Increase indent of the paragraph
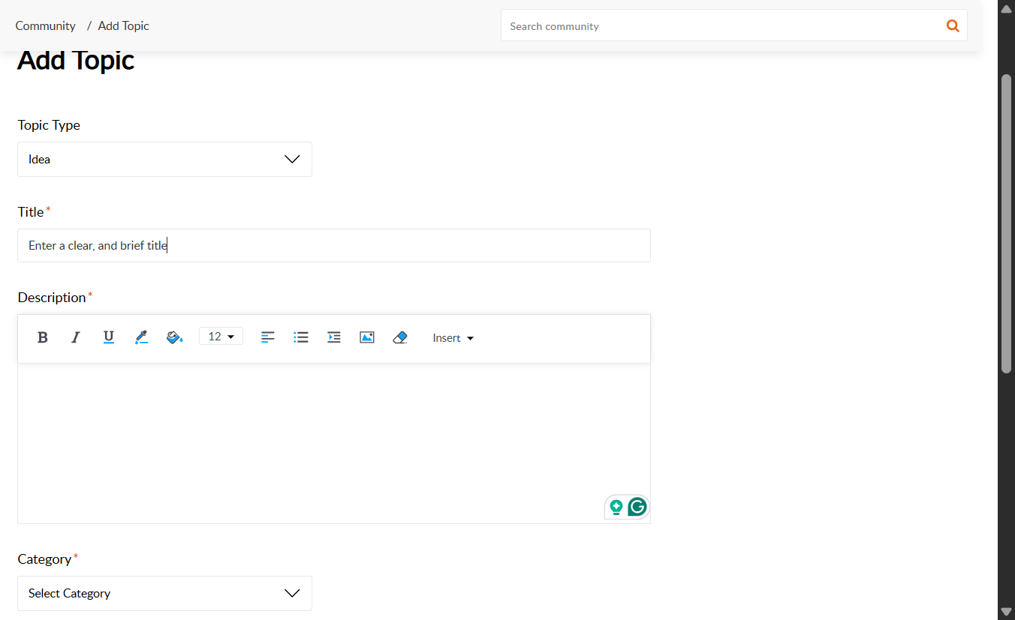Viewport: 1015px width, 620px height. coord(334,337)
